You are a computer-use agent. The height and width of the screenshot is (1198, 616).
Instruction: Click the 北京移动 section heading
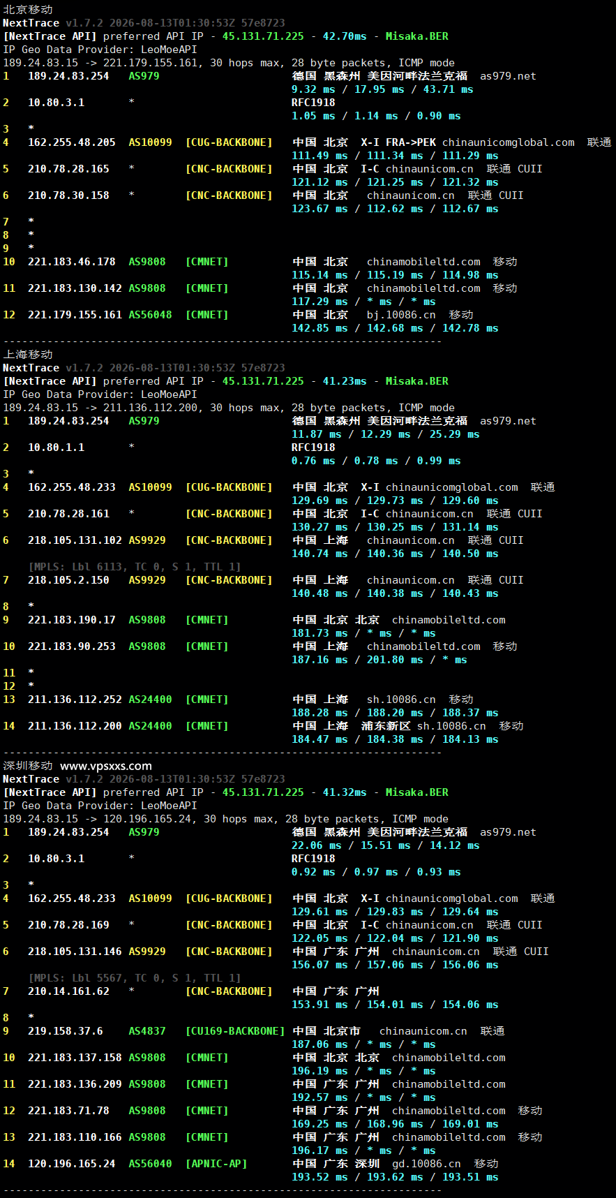[x=28, y=10]
